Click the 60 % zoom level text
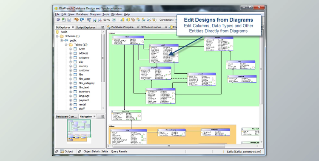The image size is (319, 161). pos(106,19)
